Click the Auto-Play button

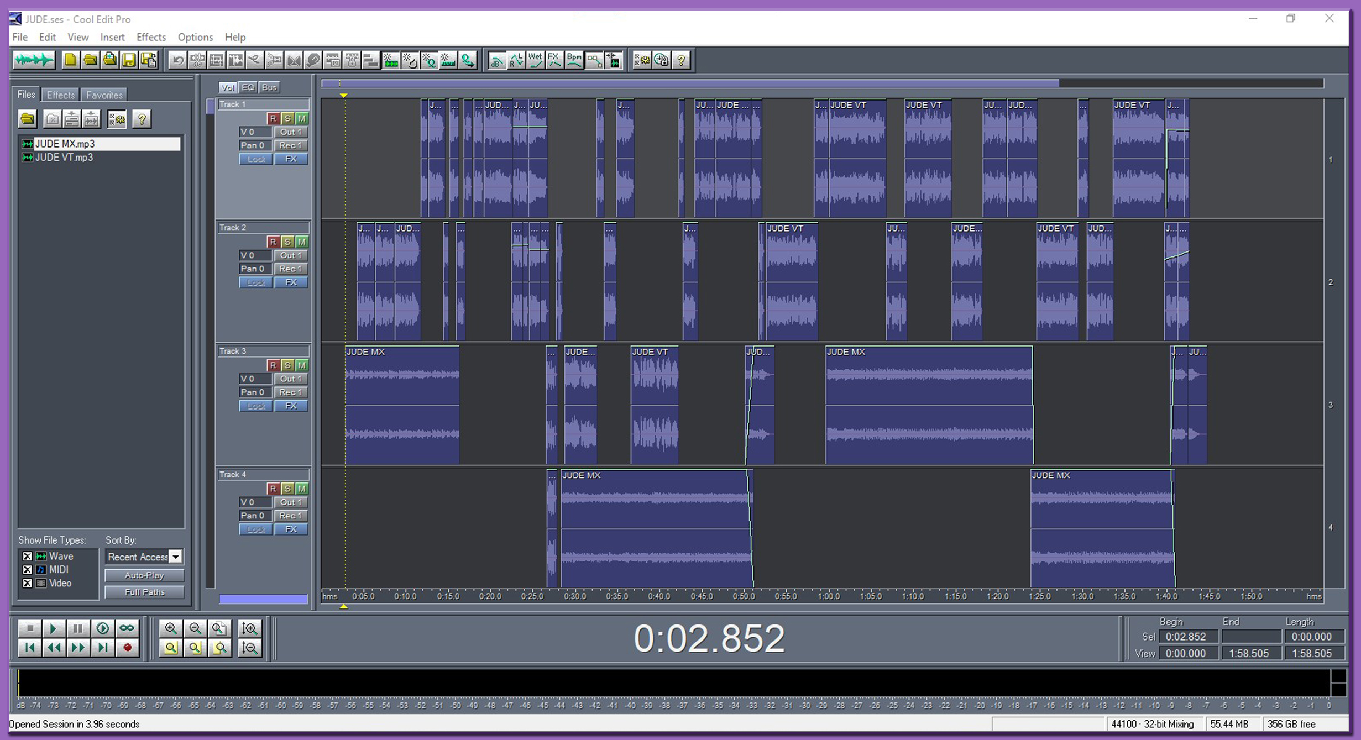(144, 575)
